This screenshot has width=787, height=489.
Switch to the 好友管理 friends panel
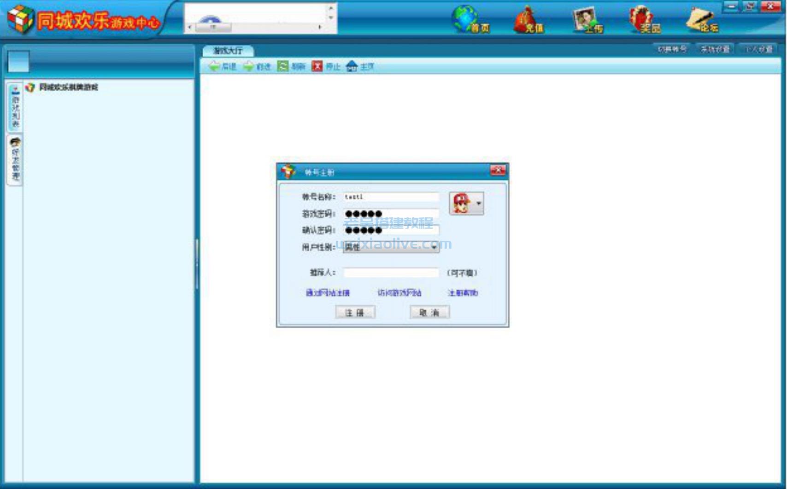coord(14,161)
